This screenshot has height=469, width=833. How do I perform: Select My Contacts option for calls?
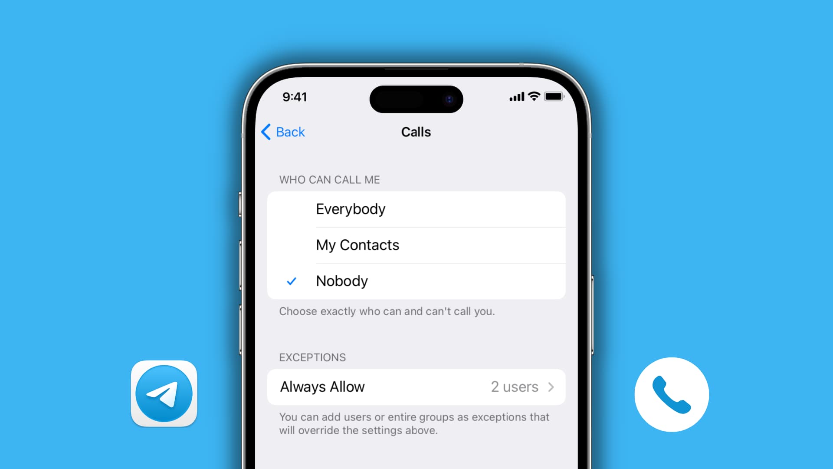coord(416,244)
